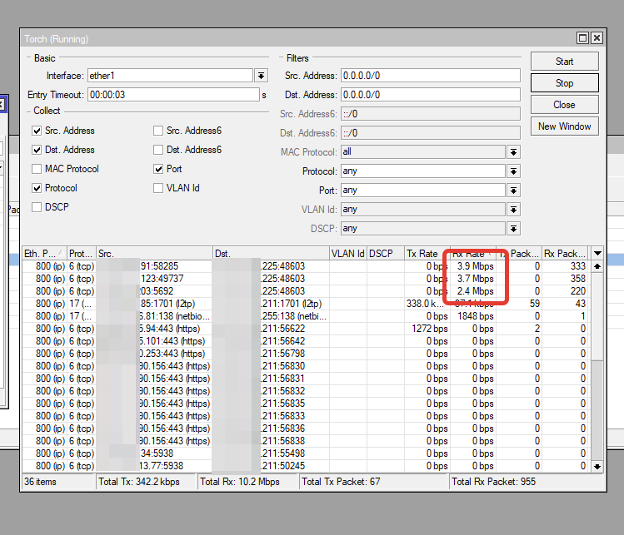Click scroll up arrow in table scrollbar
The height and width of the screenshot is (535, 624).
tap(597, 266)
